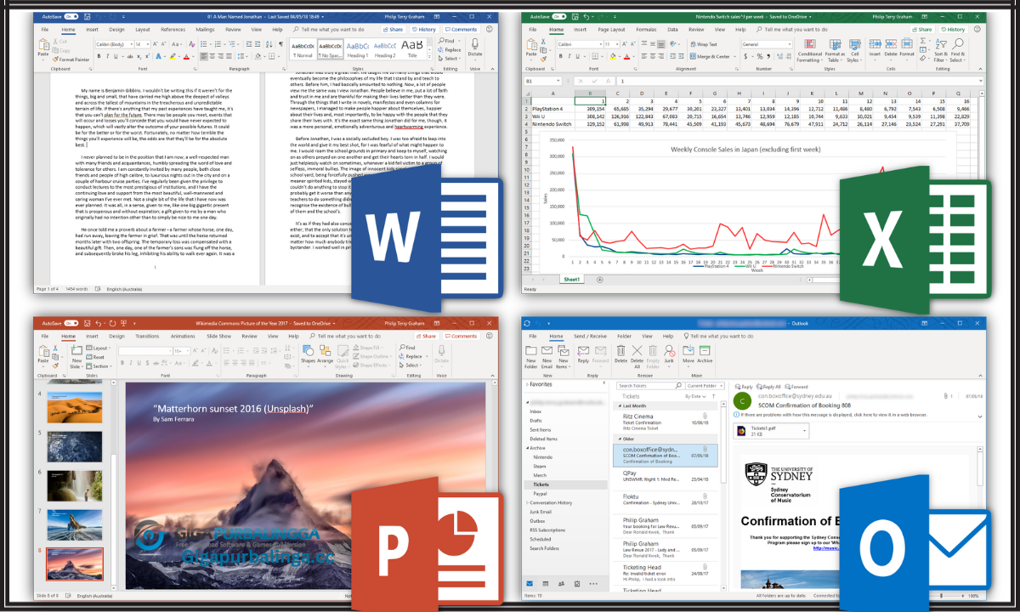Screen dimensions: 1020x612
Task: Click Archive icon in Outlook ribbon
Action: pyautogui.click(x=705, y=354)
